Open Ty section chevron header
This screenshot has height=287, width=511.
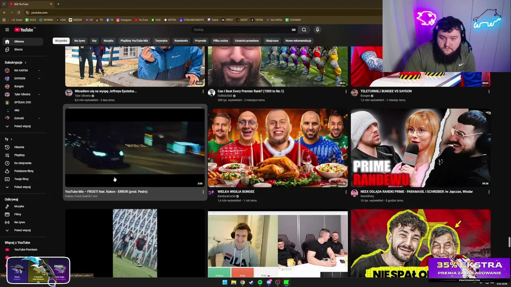click(11, 139)
